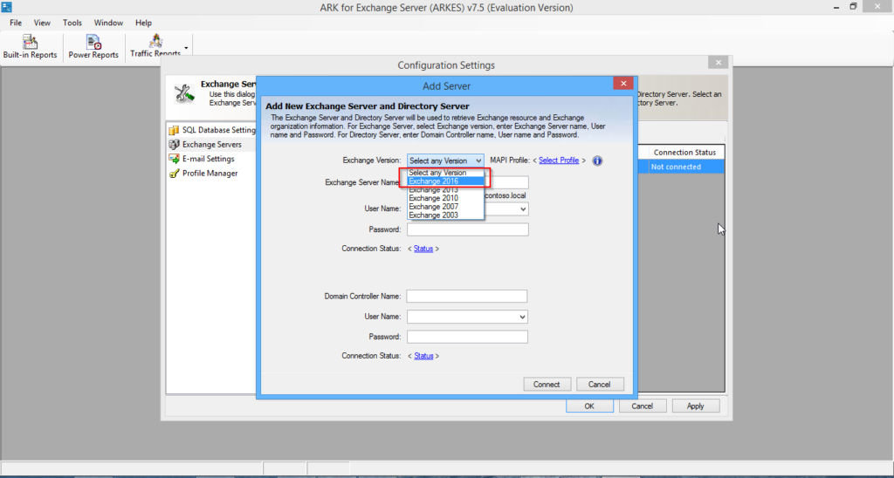Click the Connection Status column header
Viewport: 894px width, 478px height.
pos(684,153)
